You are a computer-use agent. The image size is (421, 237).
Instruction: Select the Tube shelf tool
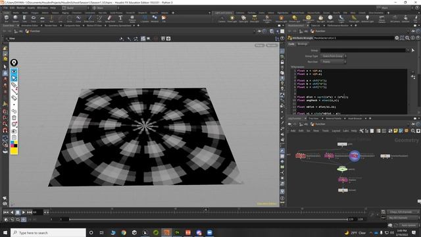tap(24, 18)
